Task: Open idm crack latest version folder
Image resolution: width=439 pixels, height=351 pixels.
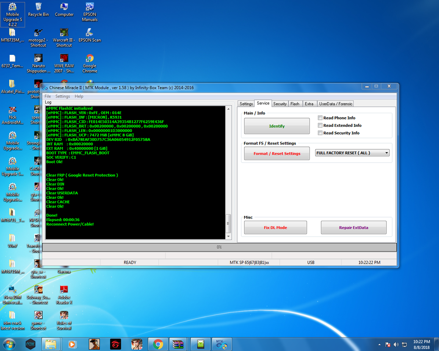Action: pyautogui.click(x=12, y=321)
